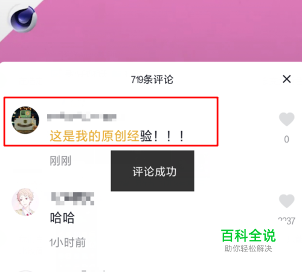Click the 哈哈 comment text

(62, 218)
